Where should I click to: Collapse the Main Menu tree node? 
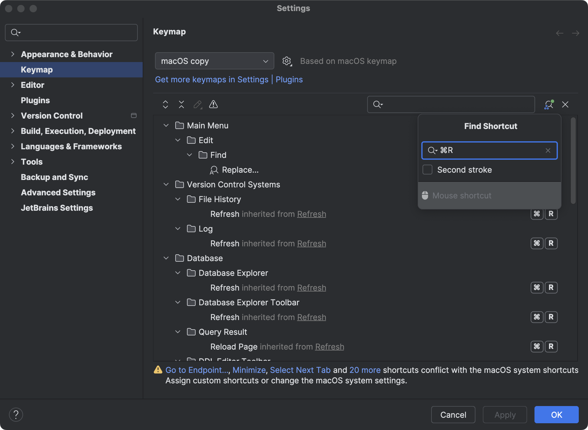click(166, 125)
